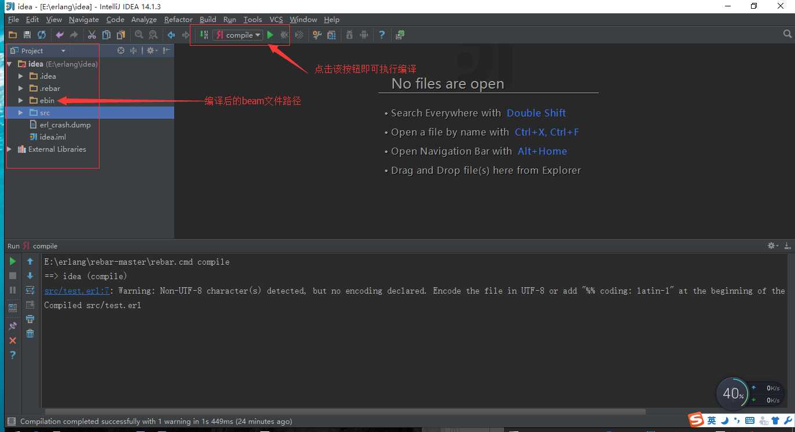Open the Build menu
795x432 pixels.
(208, 20)
